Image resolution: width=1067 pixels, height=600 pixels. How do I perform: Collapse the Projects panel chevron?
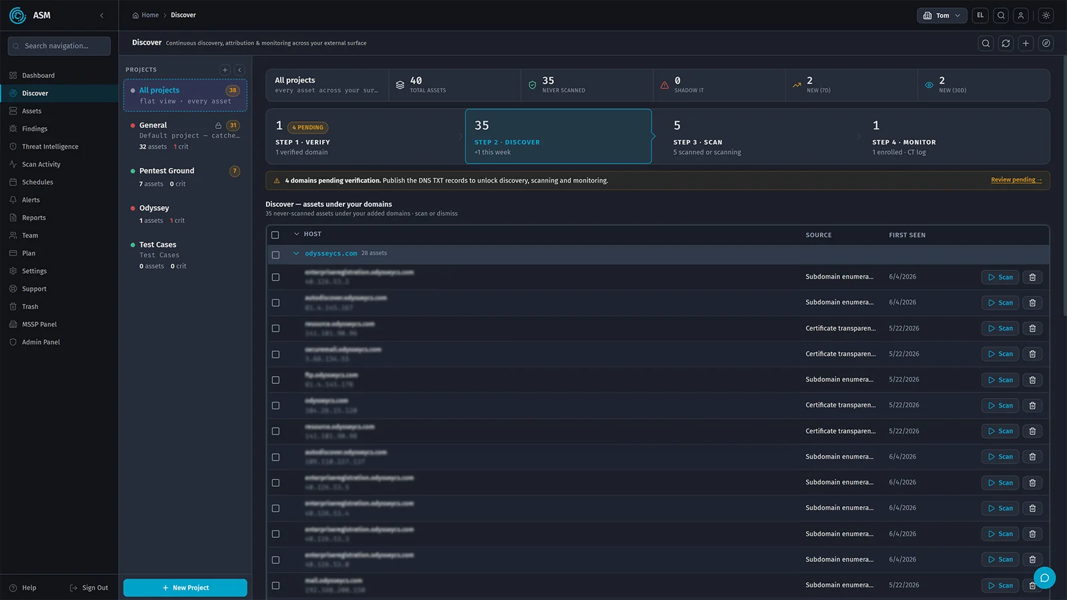click(x=239, y=69)
